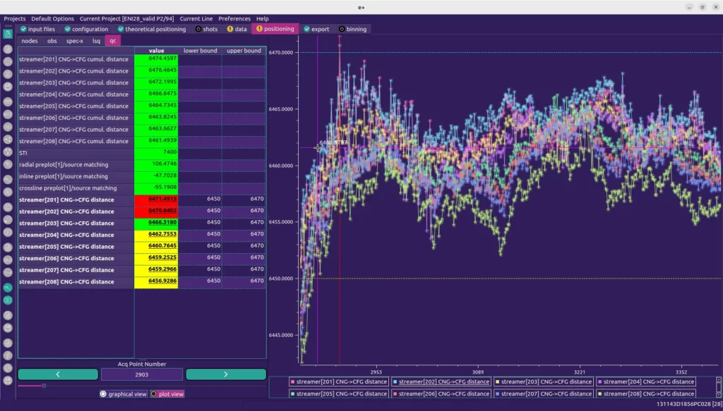Click the value column header
Image resolution: width=723 pixels, height=411 pixels.
[156, 51]
